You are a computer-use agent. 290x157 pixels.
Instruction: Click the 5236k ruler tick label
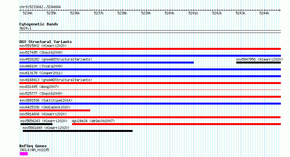pyautogui.click(x=75, y=13)
